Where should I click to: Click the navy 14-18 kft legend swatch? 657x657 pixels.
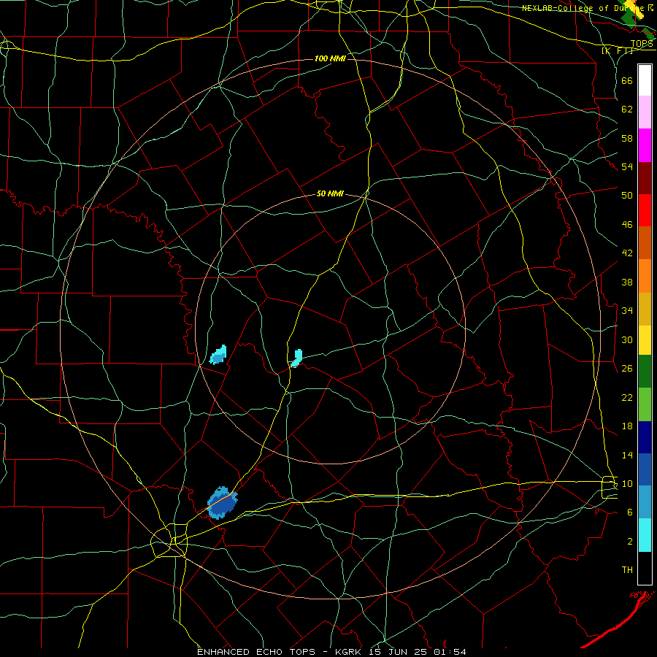645,437
